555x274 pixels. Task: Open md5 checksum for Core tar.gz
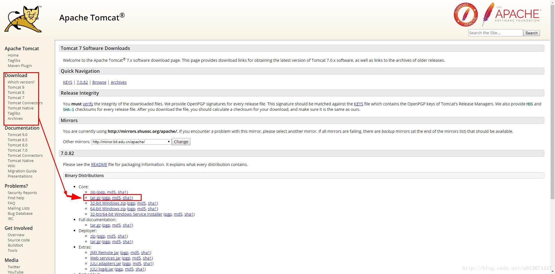[x=116, y=198]
